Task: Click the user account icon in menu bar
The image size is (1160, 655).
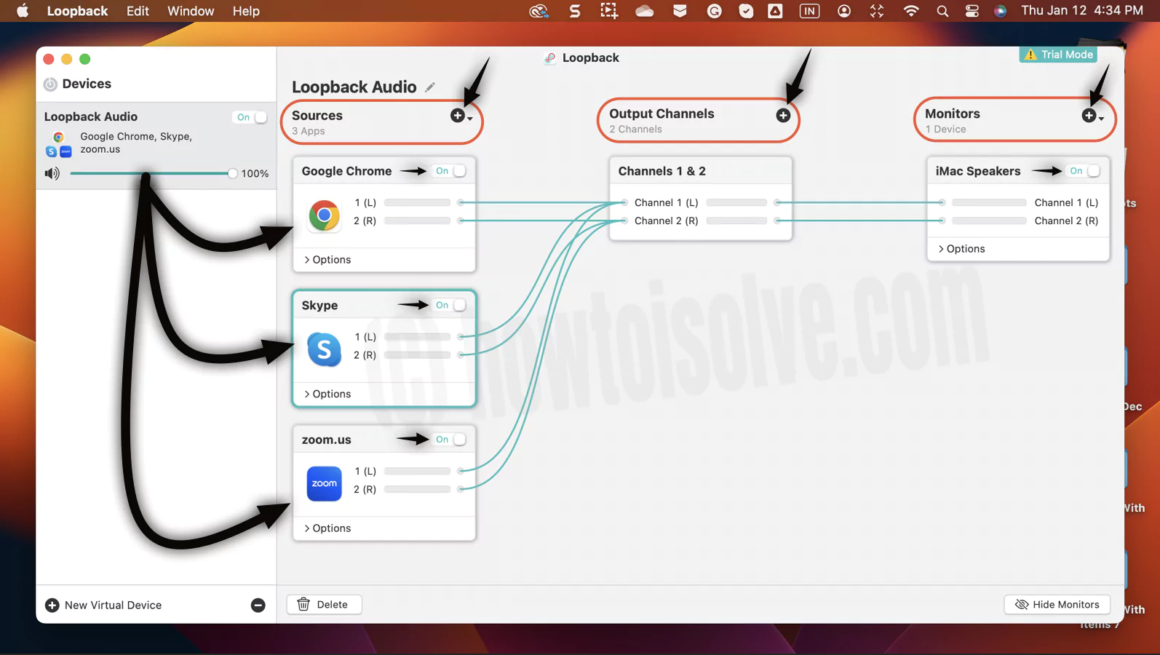Action: (844, 11)
